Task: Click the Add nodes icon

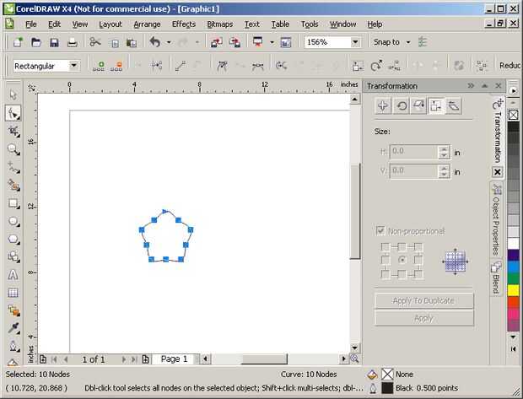Action: tap(99, 66)
